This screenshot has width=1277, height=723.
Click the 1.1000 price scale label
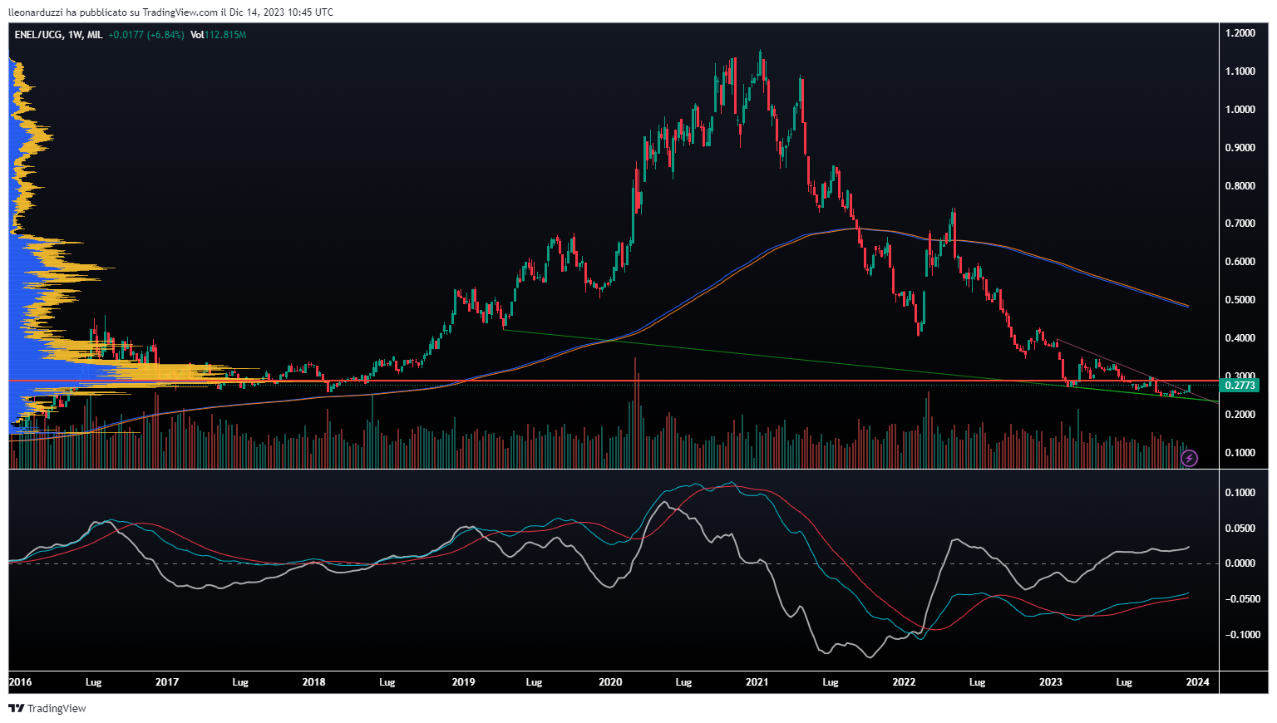click(x=1240, y=71)
